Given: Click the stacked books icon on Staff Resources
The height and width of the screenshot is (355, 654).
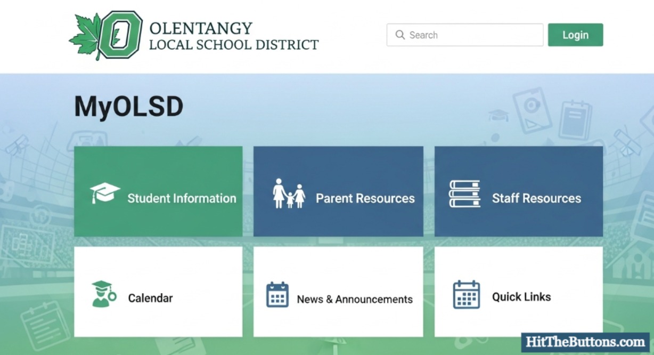Looking at the screenshot, I should [x=464, y=193].
